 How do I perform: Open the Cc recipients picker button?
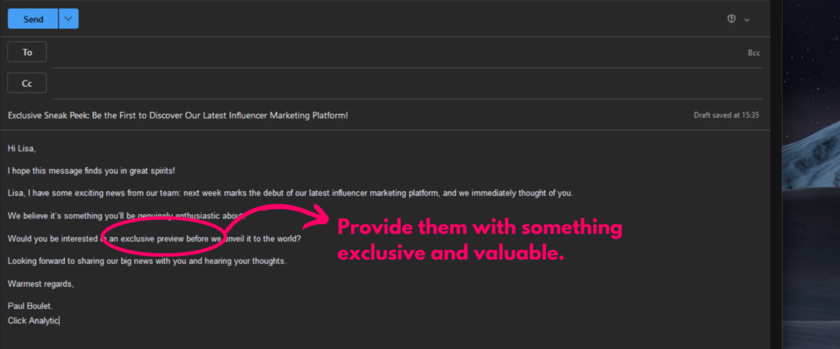pos(27,83)
